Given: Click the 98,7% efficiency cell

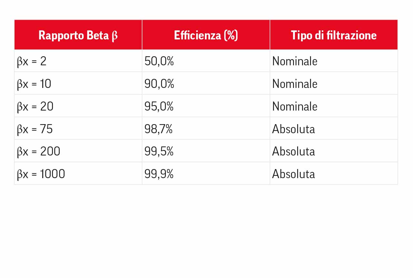Looking at the screenshot, I should 158,129.
